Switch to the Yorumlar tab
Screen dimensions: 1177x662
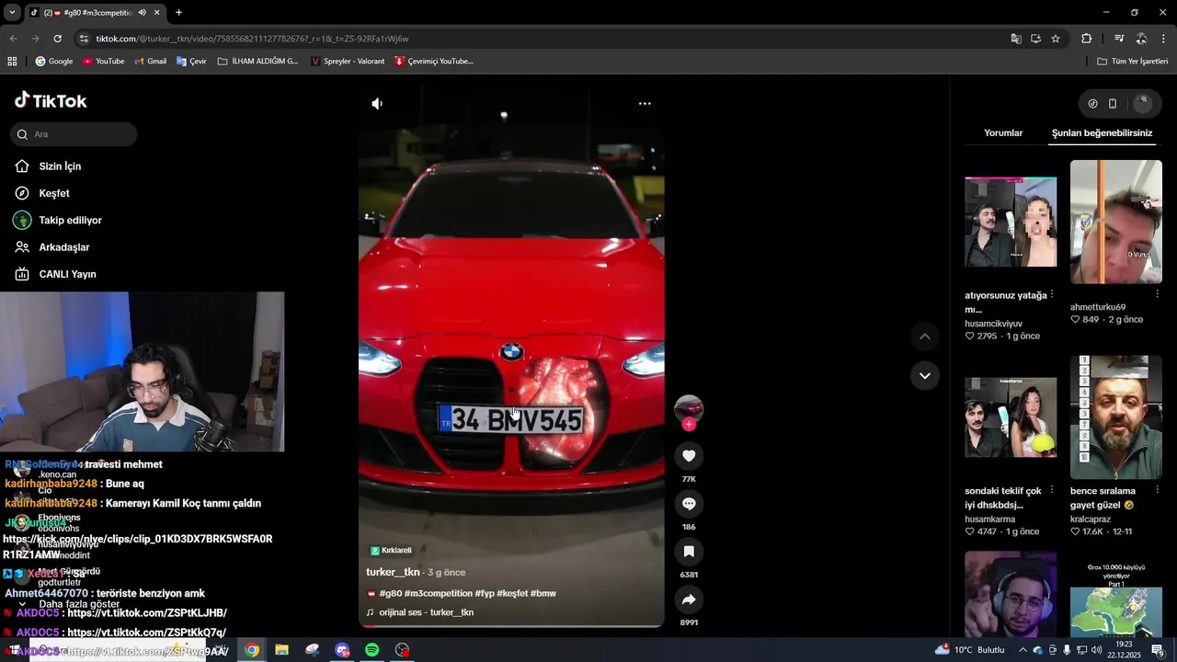[1003, 133]
